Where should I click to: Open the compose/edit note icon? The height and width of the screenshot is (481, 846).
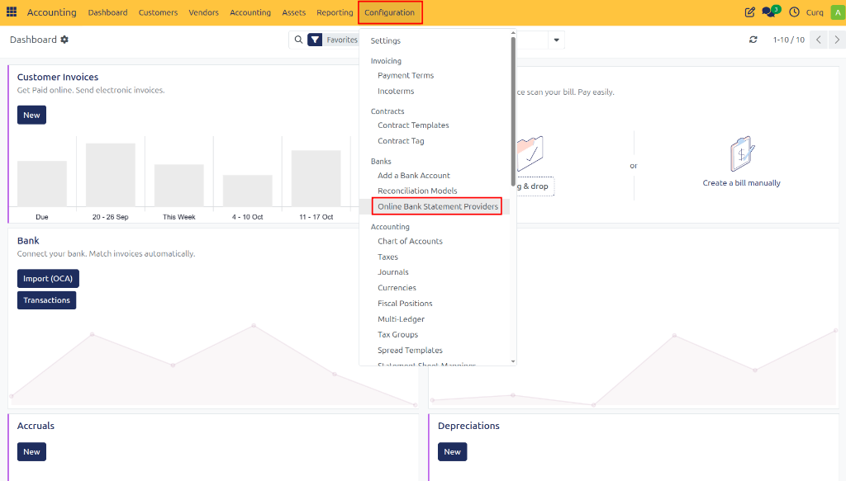tap(749, 12)
